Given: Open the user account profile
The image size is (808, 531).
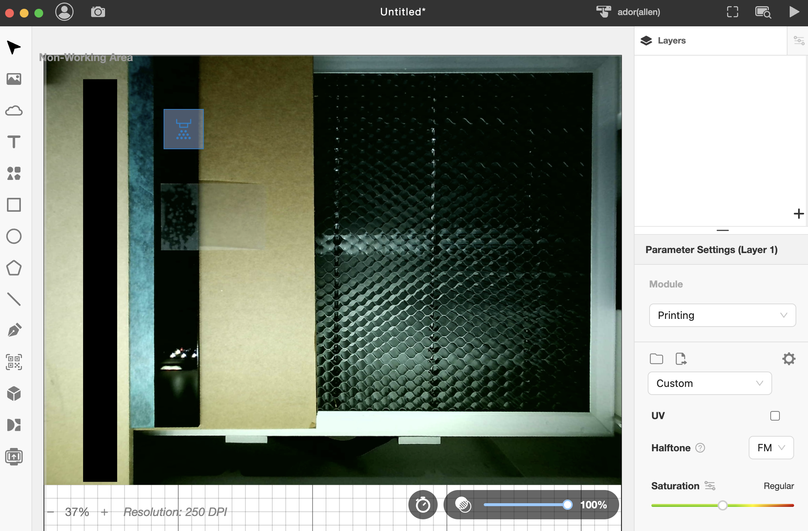Looking at the screenshot, I should 64,12.
